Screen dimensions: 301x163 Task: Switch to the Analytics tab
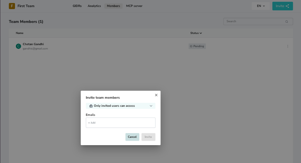tap(94, 6)
